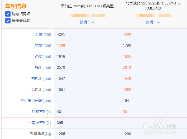Viewport: 187px width, 139px height.
Task: Click the rear track value 1551
Action: click(x=61, y=90)
